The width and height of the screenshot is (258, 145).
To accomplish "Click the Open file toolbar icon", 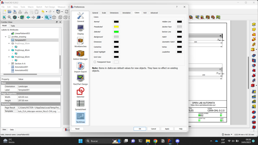I will coord(10,12).
